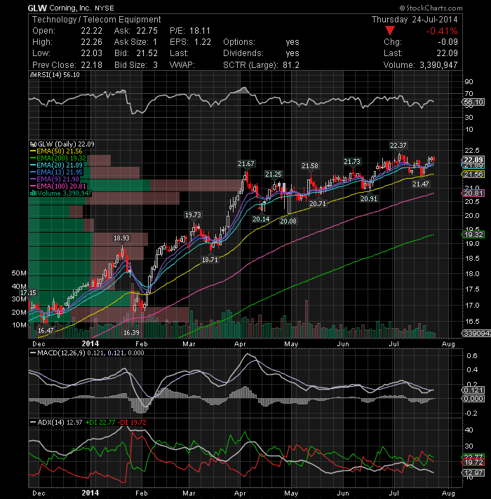491x499 pixels.
Task: Click the header Volume value '3,390,947'
Action: 438,65
